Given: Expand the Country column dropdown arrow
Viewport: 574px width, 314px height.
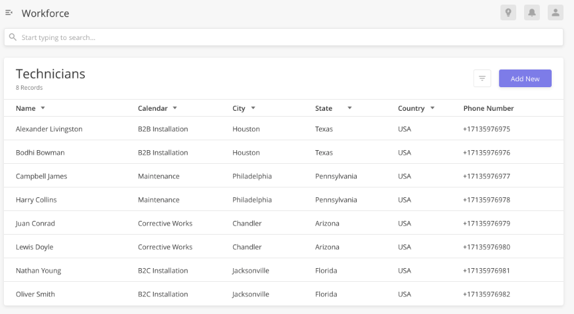Looking at the screenshot, I should (432, 108).
